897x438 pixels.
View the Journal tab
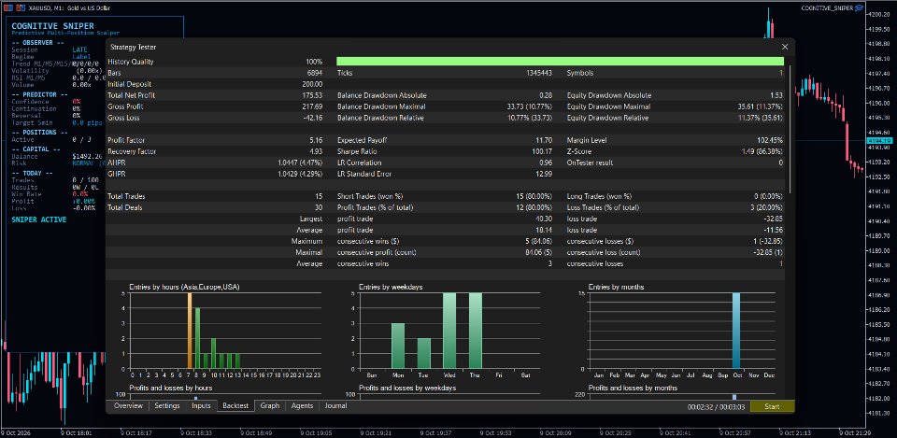[x=335, y=405]
